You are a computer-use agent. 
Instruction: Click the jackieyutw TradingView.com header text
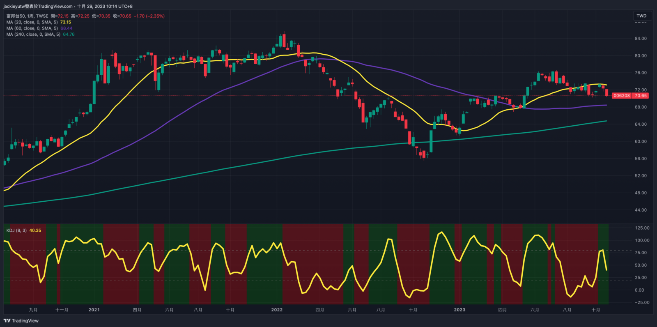pyautogui.click(x=38, y=6)
